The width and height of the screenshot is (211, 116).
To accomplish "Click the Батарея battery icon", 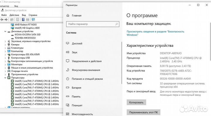I will click(68, 88).
